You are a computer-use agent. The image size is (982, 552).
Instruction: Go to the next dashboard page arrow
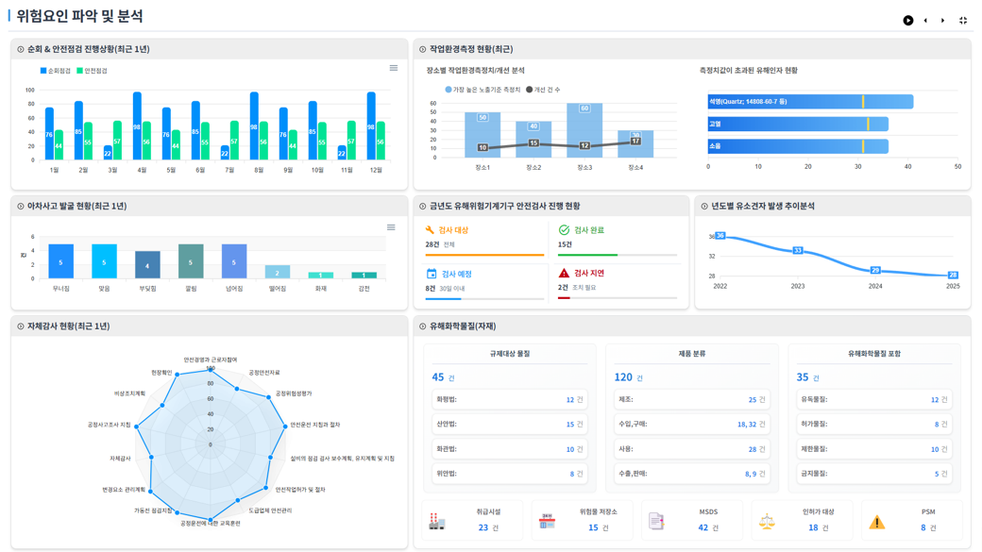pyautogui.click(x=942, y=20)
